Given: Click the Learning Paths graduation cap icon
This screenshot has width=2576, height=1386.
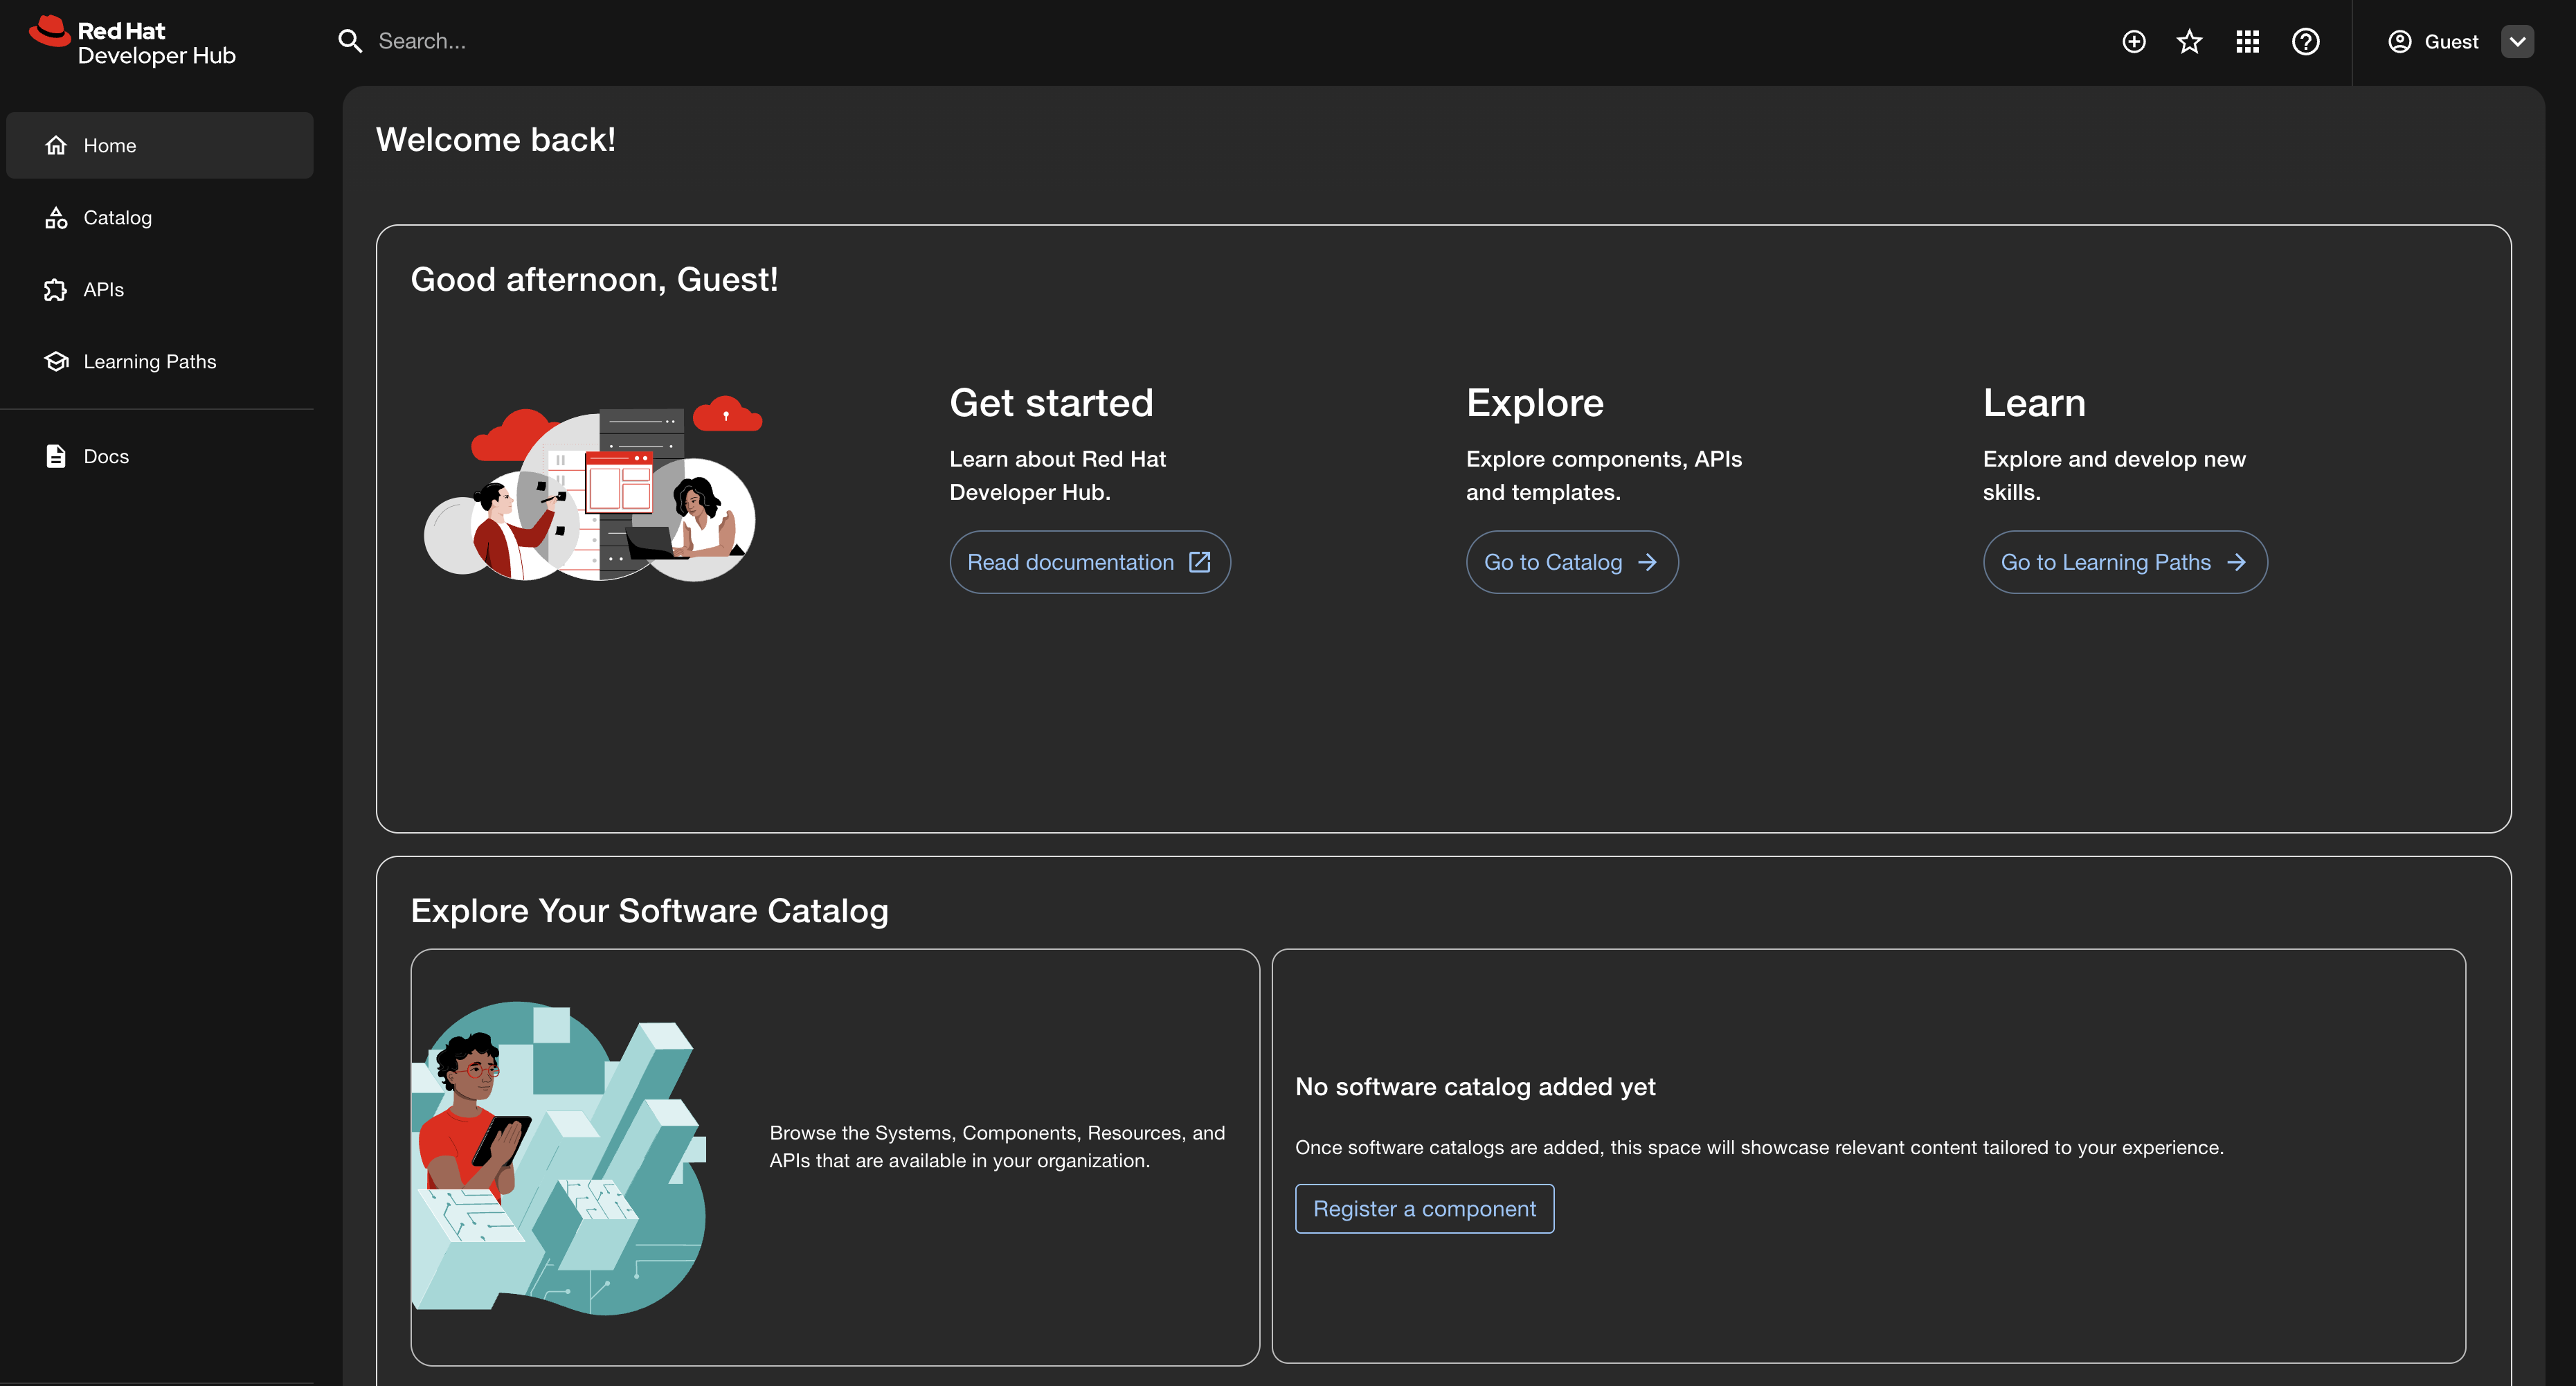Looking at the screenshot, I should click(56, 361).
